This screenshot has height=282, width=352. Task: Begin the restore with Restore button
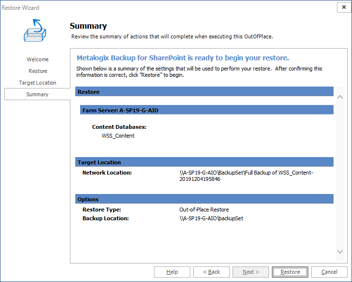coord(290,272)
